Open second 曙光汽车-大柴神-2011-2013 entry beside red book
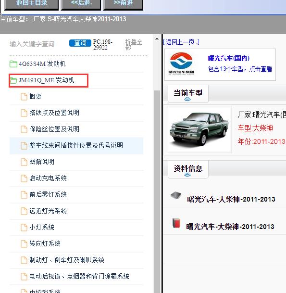The height and width of the screenshot is (293, 286). tap(230, 227)
